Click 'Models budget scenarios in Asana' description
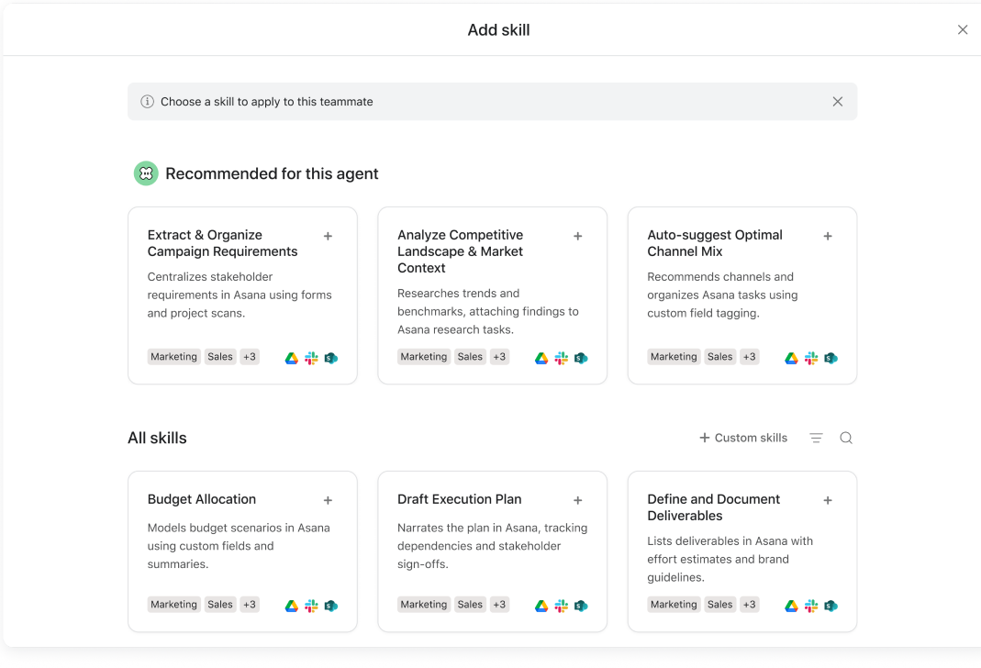 pos(239,545)
